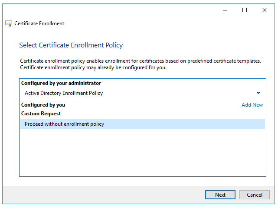Open the Add New policy link
278x208 pixels.
coord(252,105)
